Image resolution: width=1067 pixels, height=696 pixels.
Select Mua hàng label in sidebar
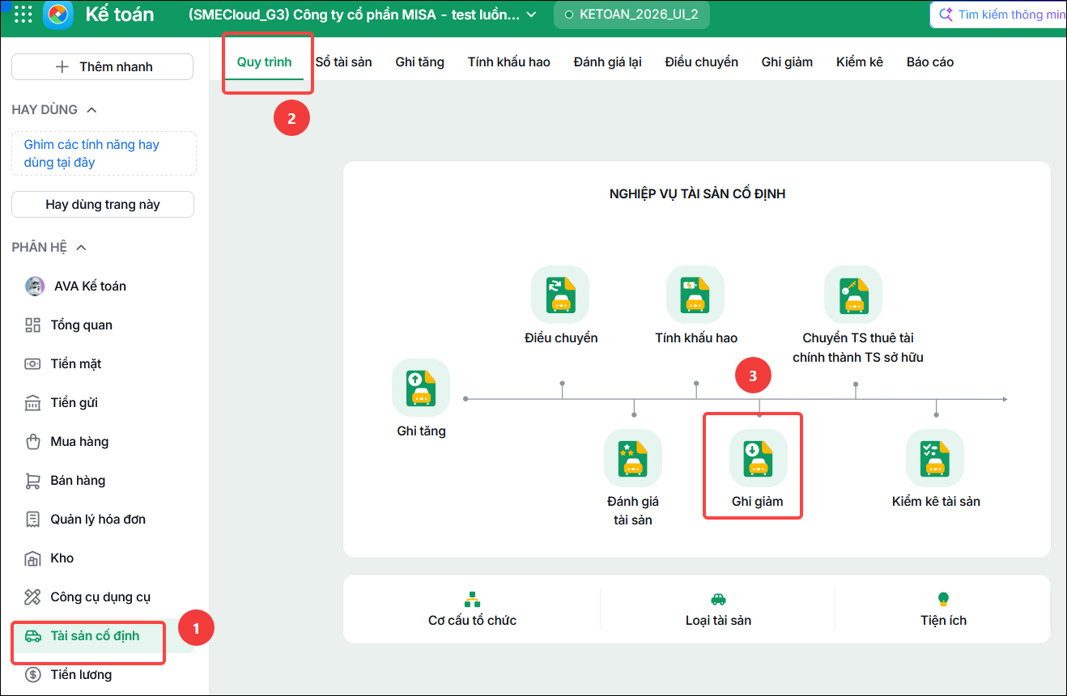point(79,442)
